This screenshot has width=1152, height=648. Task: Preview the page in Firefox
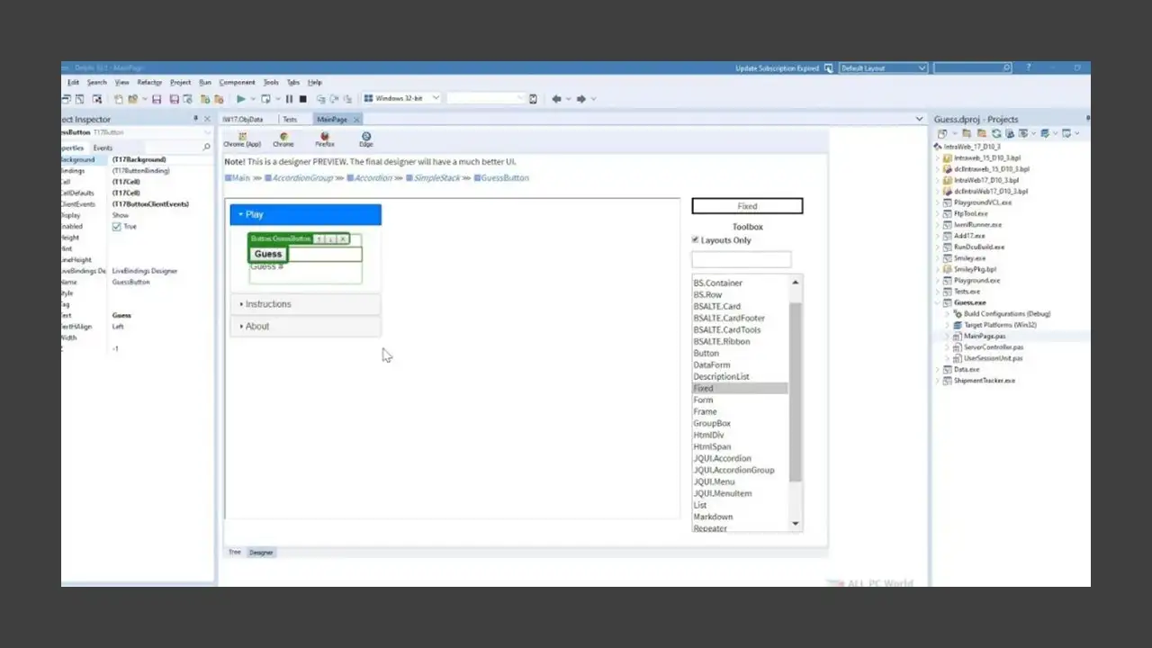point(324,139)
